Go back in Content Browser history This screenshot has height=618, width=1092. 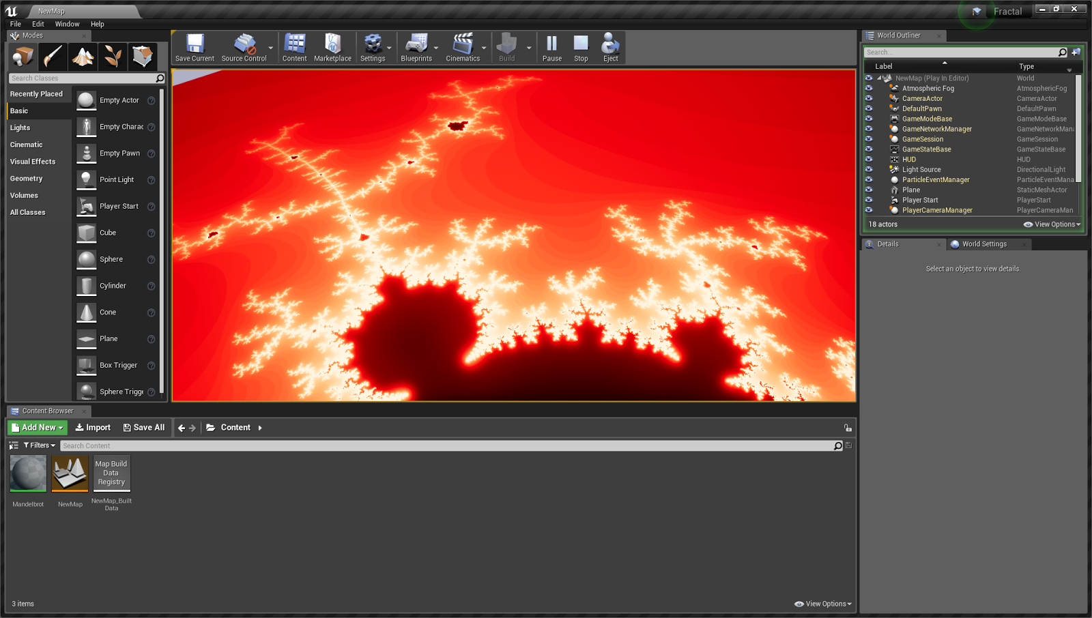pos(182,428)
